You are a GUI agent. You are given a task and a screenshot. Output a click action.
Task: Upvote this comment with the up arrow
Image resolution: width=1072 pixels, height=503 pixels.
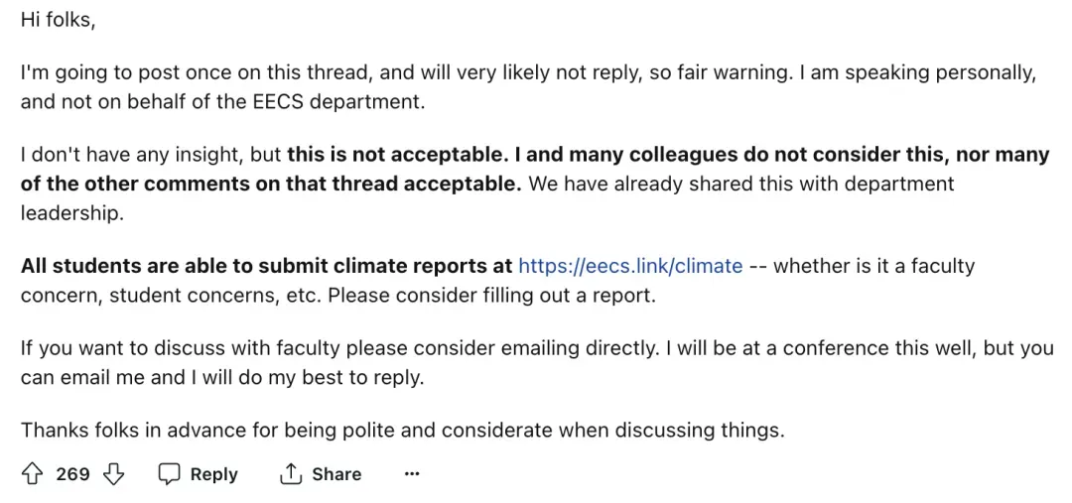coord(33,474)
